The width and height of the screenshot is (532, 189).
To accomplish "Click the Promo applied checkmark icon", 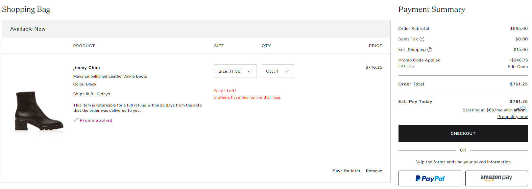I will 76,120.
